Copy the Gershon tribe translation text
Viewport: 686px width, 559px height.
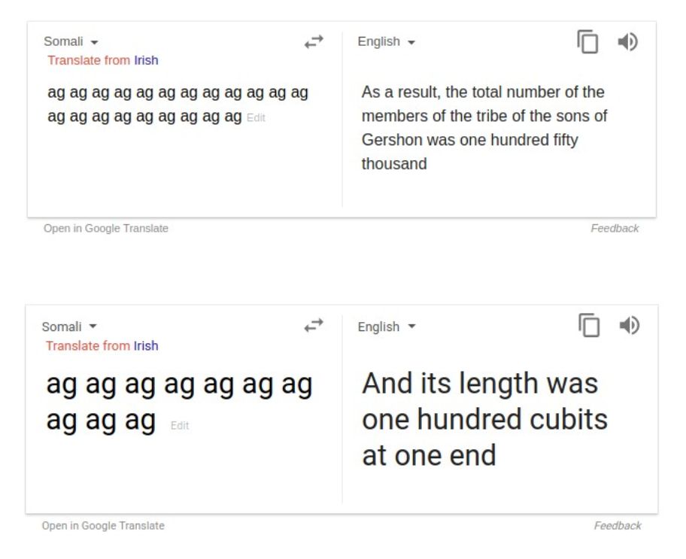(x=587, y=43)
